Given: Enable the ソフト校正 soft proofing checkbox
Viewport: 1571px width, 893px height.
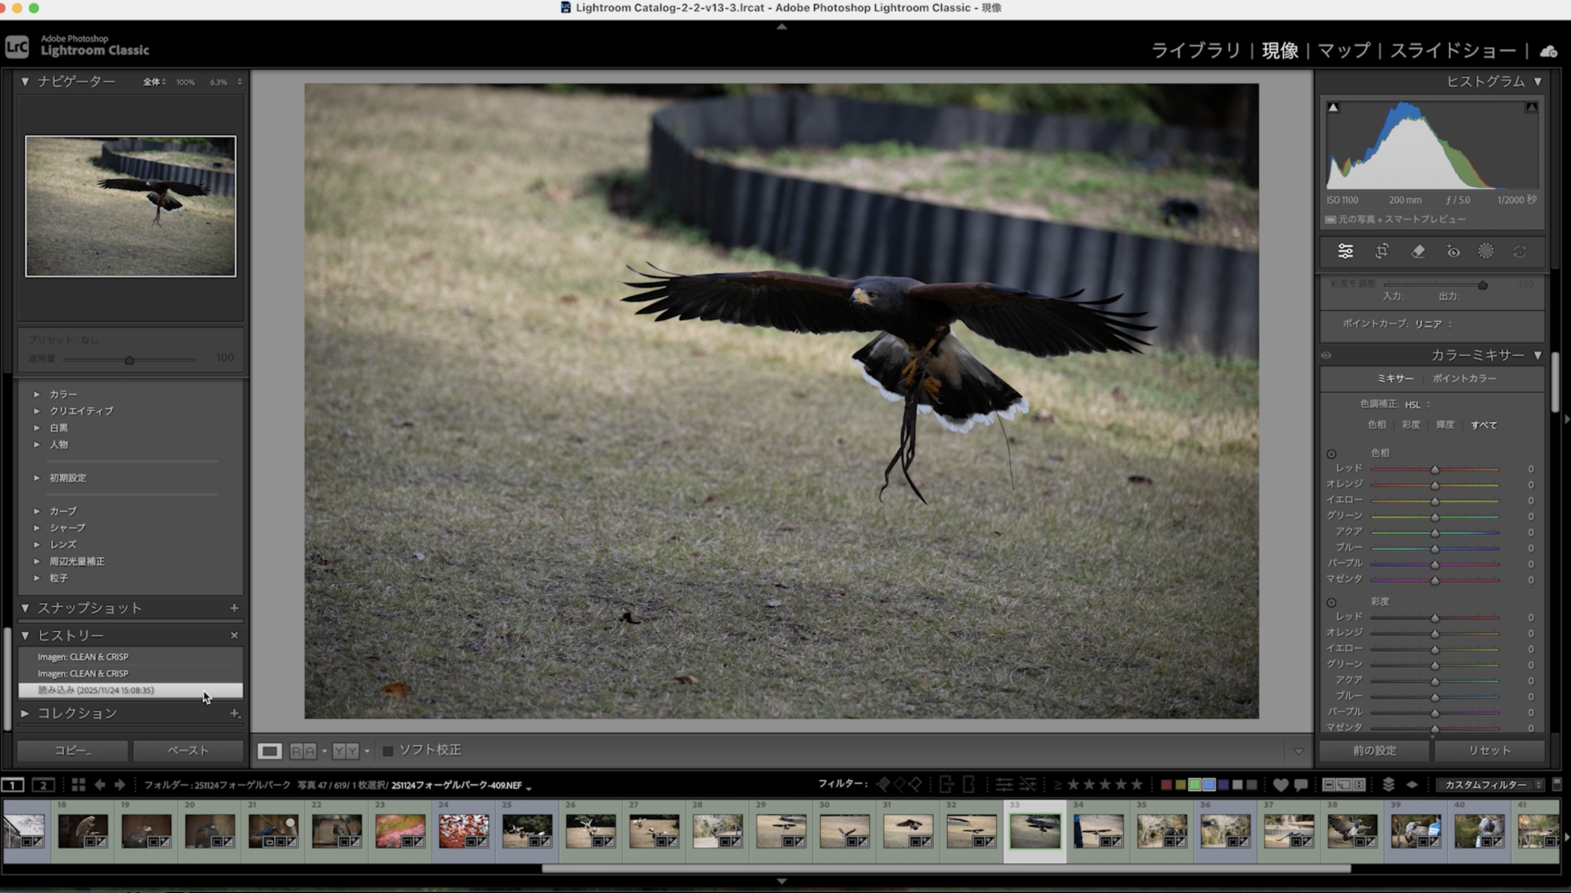Looking at the screenshot, I should coord(388,751).
